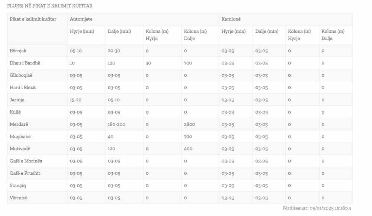This screenshot has height=216, width=372.
Task: Click the Vërmicë row label
Action: tap(19, 198)
